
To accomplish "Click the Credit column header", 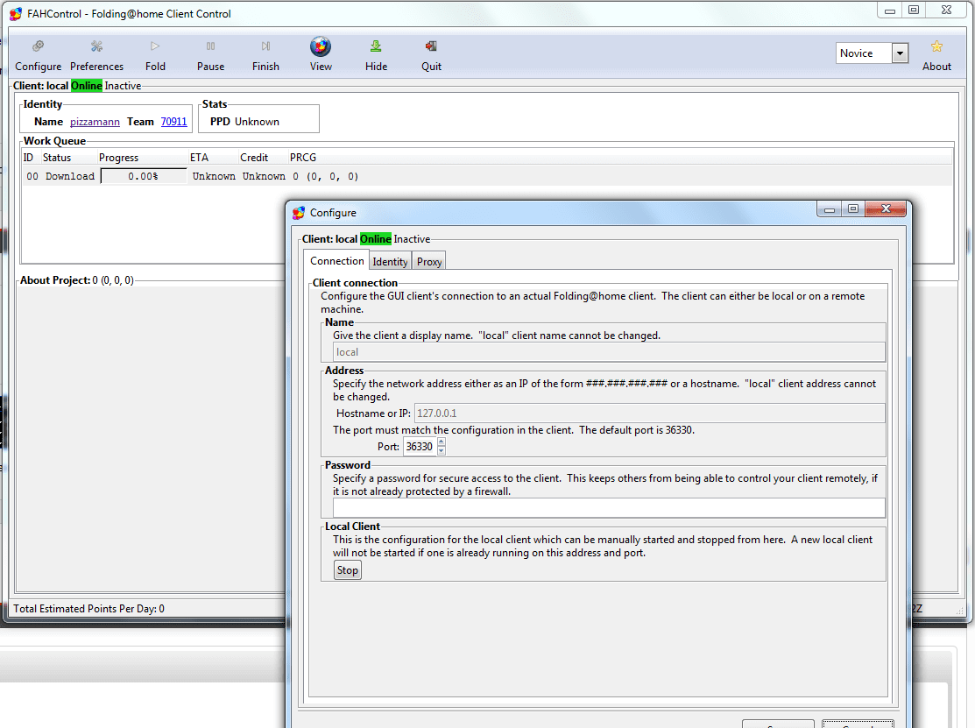I will (x=254, y=158).
